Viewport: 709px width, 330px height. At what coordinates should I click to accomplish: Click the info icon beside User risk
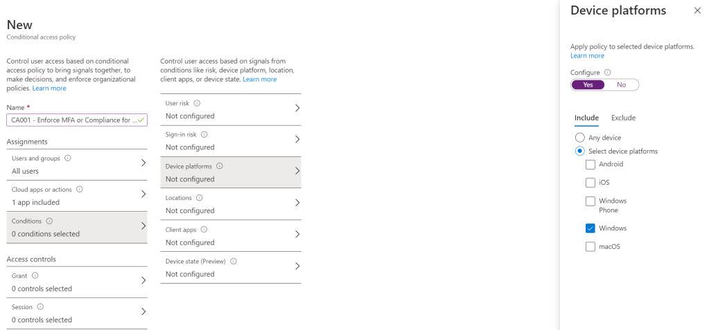(198, 103)
